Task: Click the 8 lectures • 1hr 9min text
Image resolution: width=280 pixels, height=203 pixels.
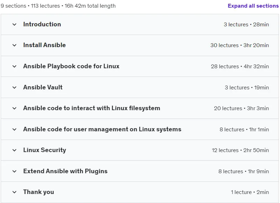Action: coord(244,171)
